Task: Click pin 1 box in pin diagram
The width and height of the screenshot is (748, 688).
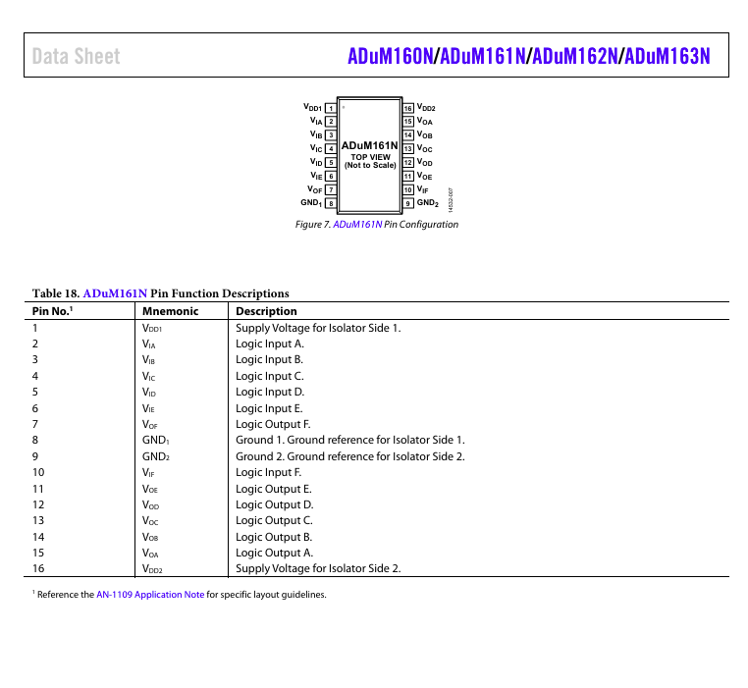Action: pyautogui.click(x=331, y=108)
